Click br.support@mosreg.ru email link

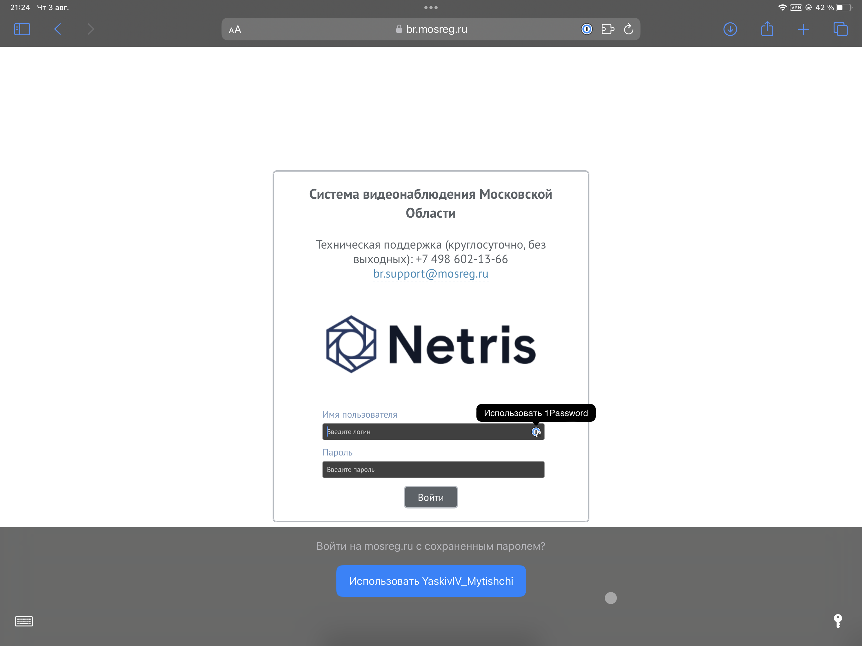[x=431, y=274]
